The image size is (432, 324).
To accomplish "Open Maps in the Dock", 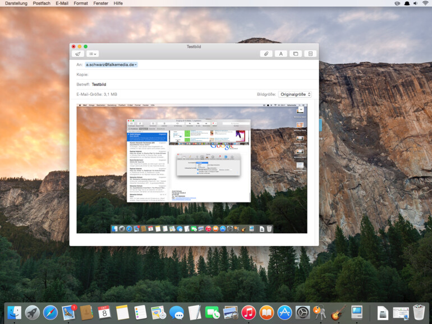I will 158,313.
